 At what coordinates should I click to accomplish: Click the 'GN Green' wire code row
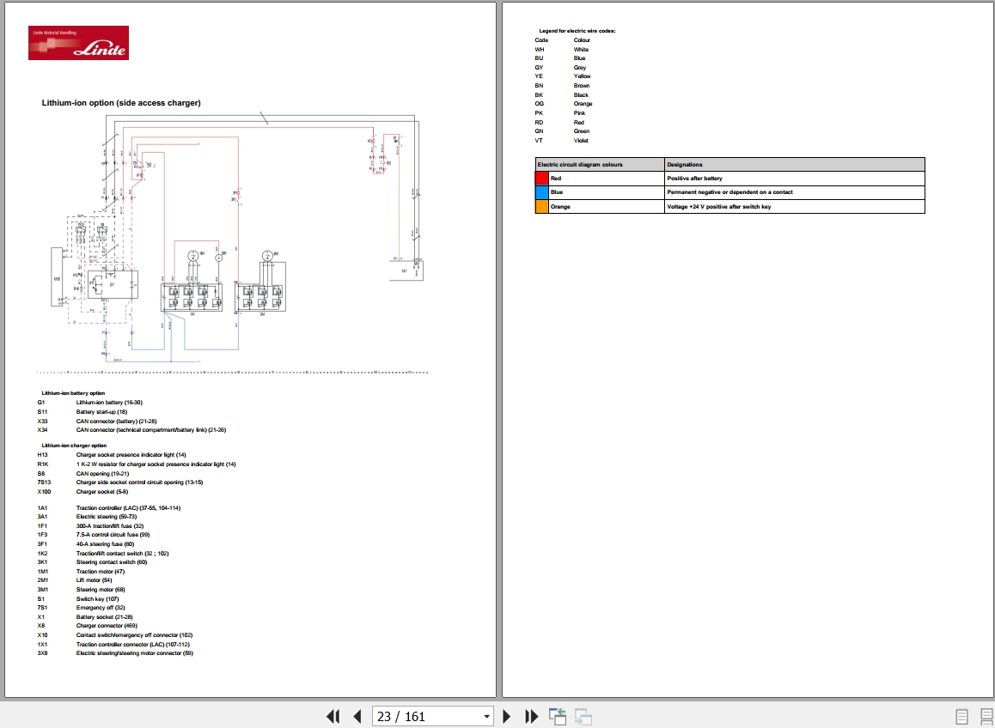tap(562, 131)
